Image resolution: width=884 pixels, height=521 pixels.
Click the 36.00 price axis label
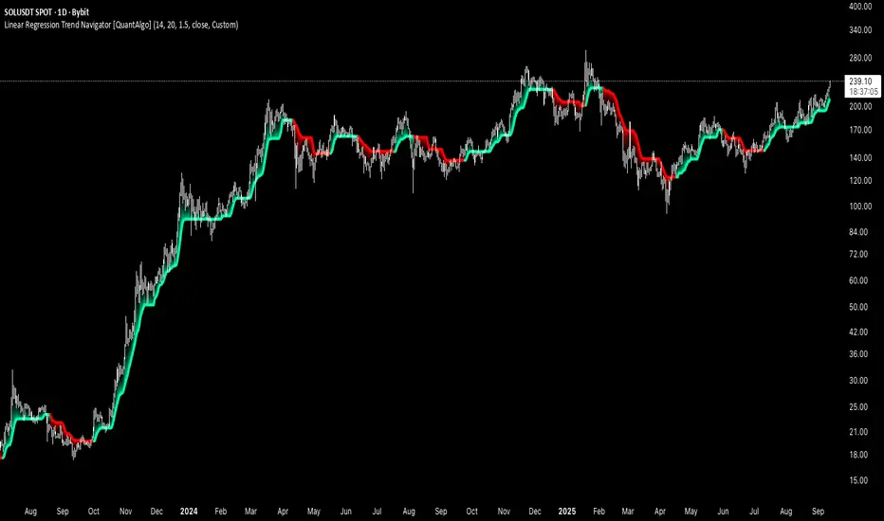858,353
